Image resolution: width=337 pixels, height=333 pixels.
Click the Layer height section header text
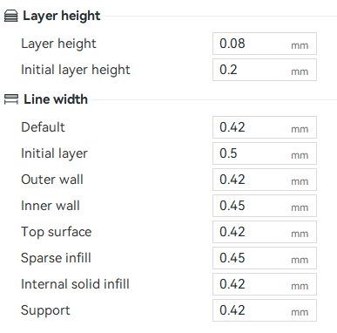[x=62, y=16]
